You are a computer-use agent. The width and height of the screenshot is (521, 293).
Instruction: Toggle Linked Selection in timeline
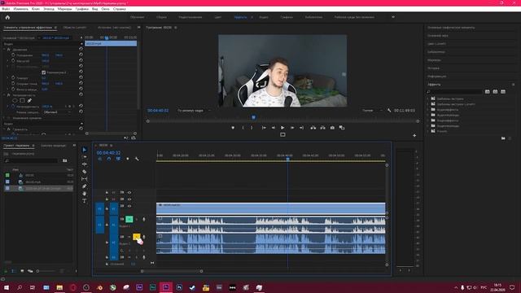pyautogui.click(x=118, y=160)
